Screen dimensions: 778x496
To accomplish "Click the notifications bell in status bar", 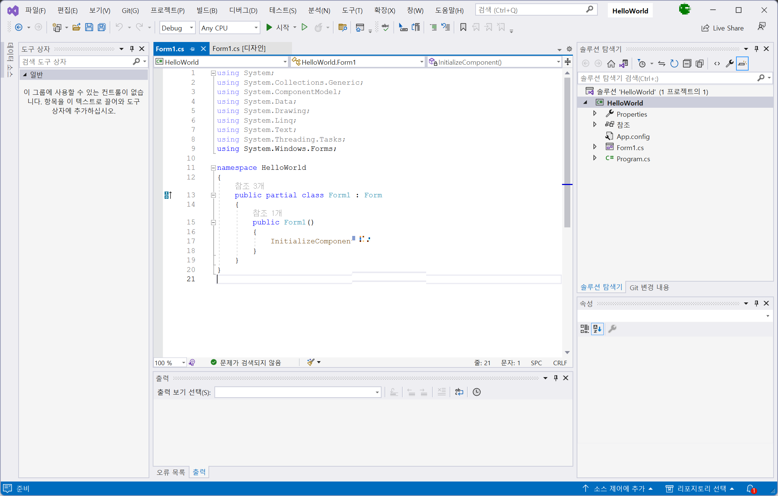I will click(751, 489).
